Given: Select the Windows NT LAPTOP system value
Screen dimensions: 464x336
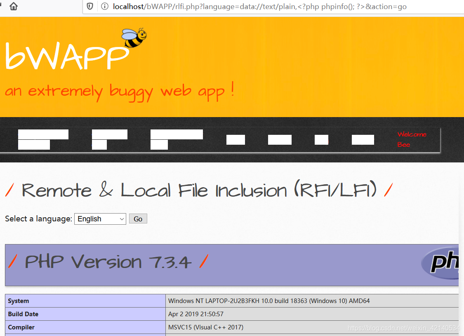Looking at the screenshot, I should click(269, 301).
